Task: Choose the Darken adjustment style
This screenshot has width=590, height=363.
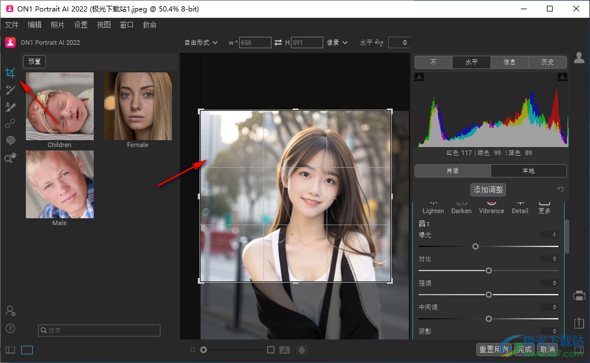Action: [461, 208]
